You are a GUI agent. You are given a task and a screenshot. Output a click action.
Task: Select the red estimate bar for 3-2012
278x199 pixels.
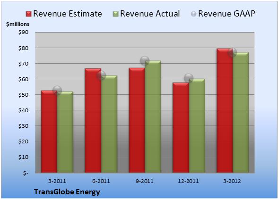[225, 110]
